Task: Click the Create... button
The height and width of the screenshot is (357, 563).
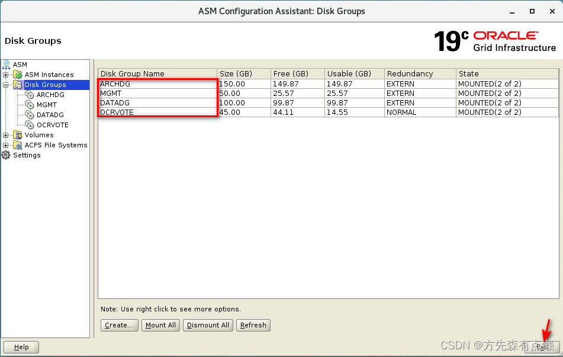Action: pos(119,326)
